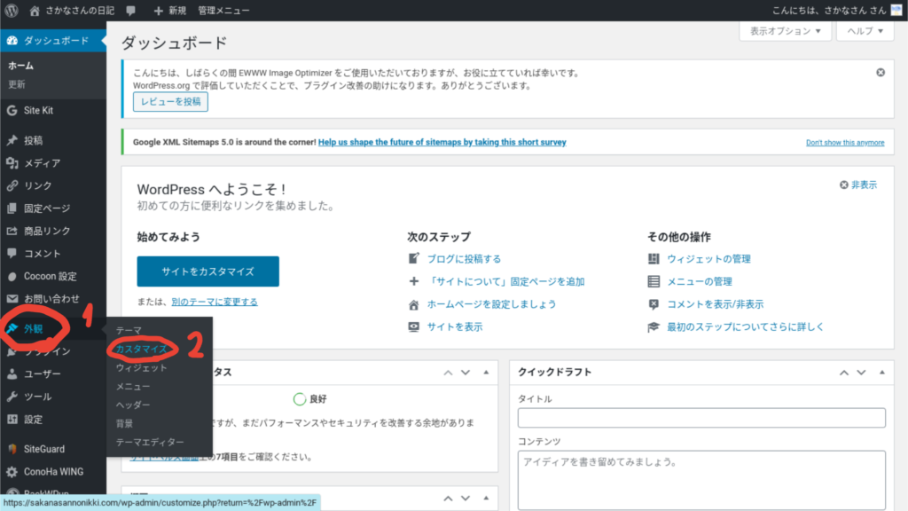The height and width of the screenshot is (511, 908).
Task: Click the コンテンツ text area
Action: pos(702,480)
